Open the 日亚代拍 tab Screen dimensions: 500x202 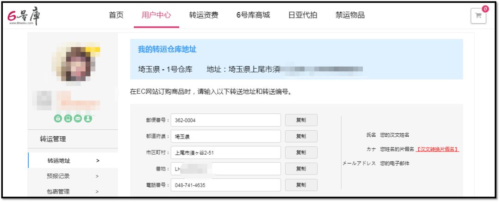coord(303,15)
